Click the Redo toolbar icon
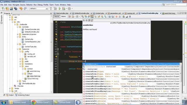Screen dimensions: 187x105 [25, 8]
